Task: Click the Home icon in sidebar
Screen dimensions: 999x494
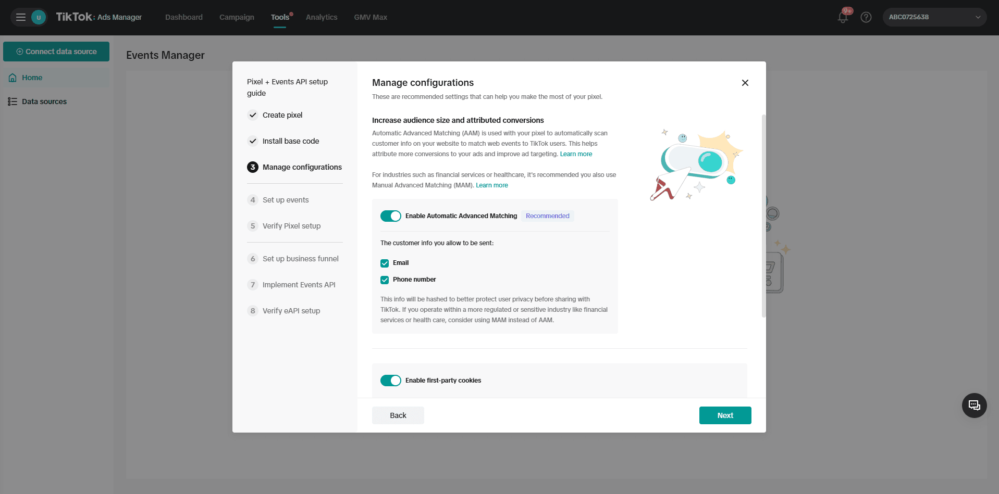Action: point(13,78)
